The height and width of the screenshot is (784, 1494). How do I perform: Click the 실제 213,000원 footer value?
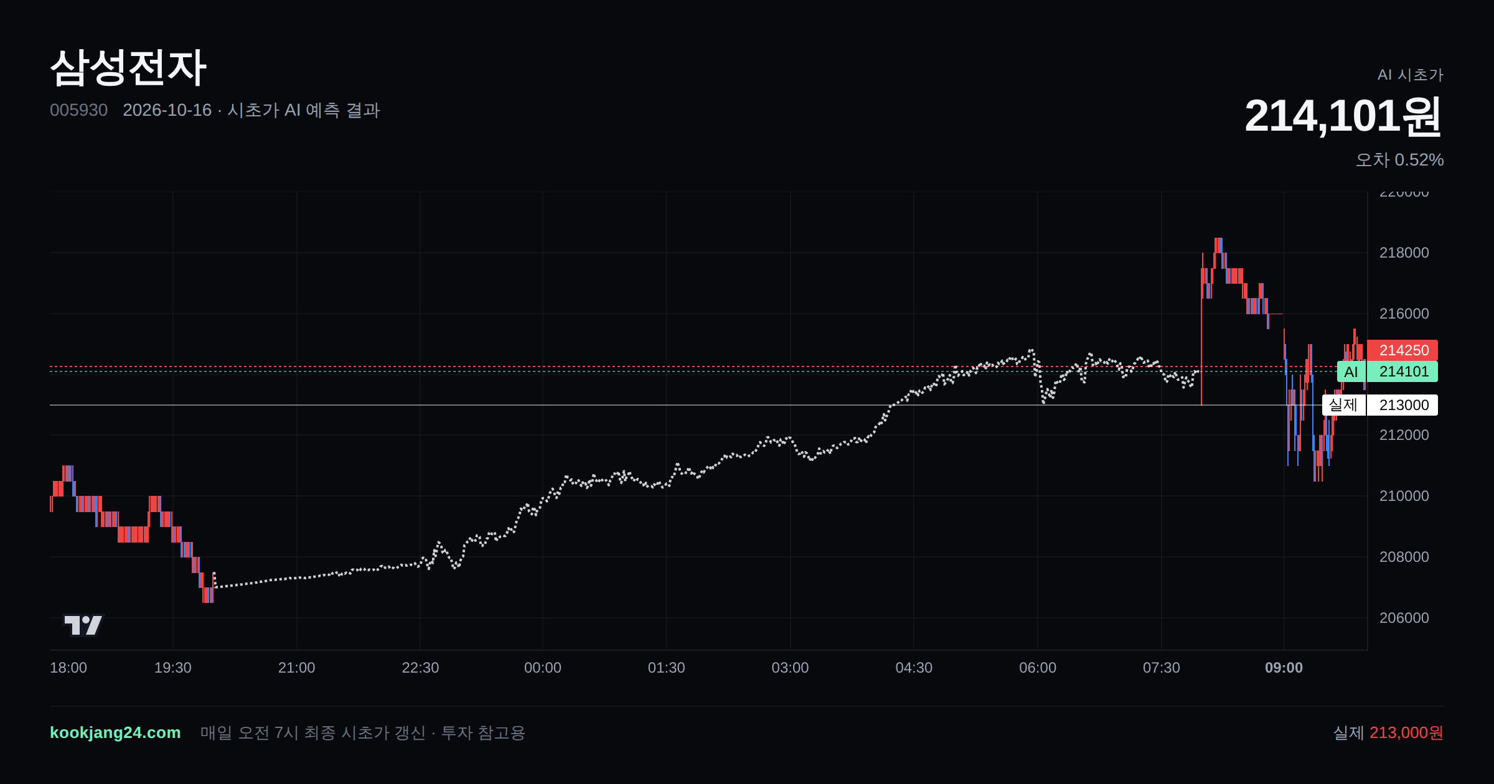(1388, 732)
